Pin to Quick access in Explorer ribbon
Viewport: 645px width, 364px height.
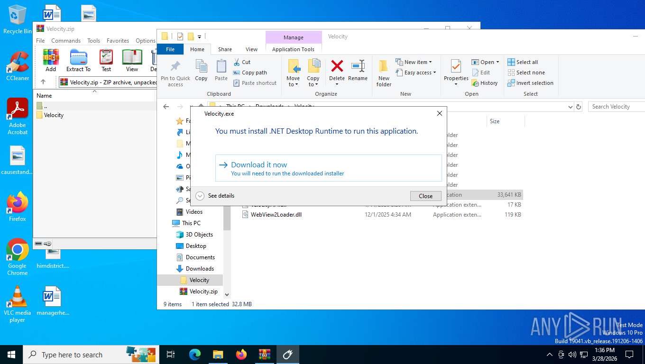pyautogui.click(x=175, y=73)
